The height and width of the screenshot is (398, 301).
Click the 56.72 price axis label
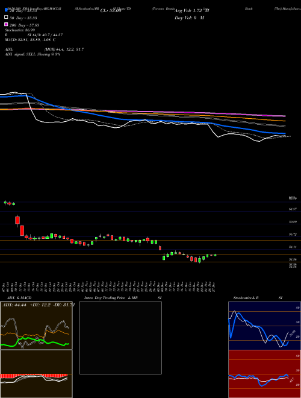(293, 235)
